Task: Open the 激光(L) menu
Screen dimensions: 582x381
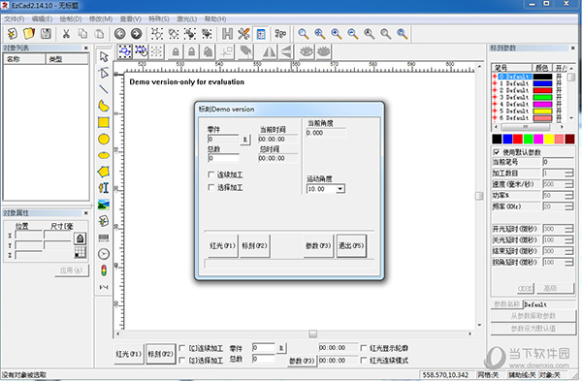Action: click(186, 19)
